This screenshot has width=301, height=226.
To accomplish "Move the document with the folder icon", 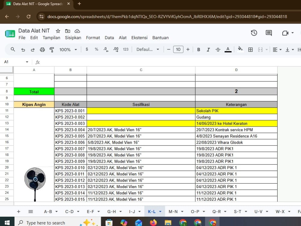I will [x=67, y=31].
